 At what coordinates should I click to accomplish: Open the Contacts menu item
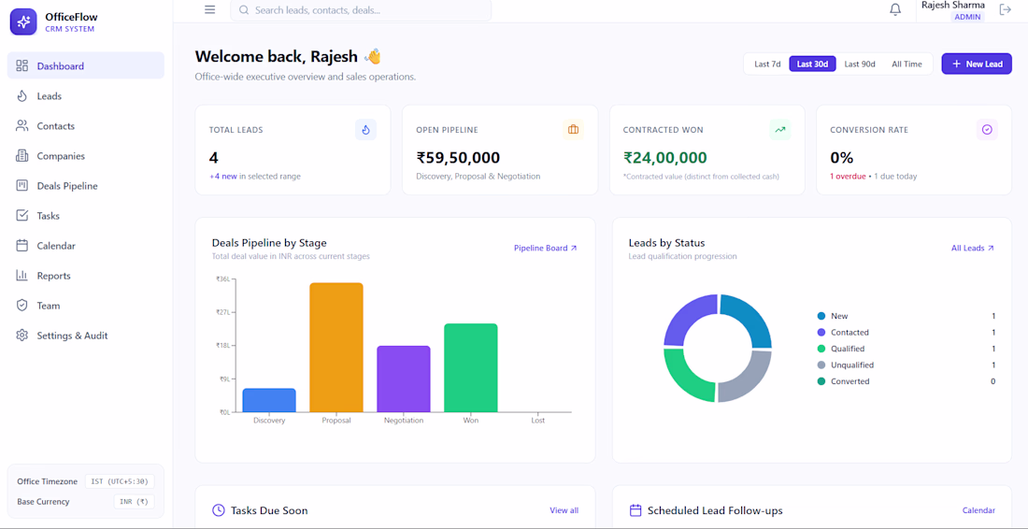pyautogui.click(x=86, y=126)
